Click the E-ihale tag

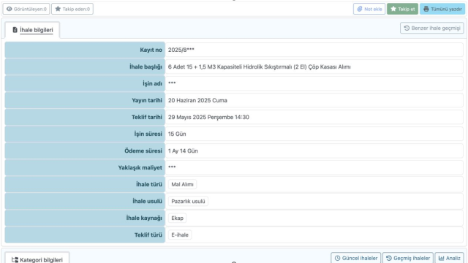coord(180,235)
